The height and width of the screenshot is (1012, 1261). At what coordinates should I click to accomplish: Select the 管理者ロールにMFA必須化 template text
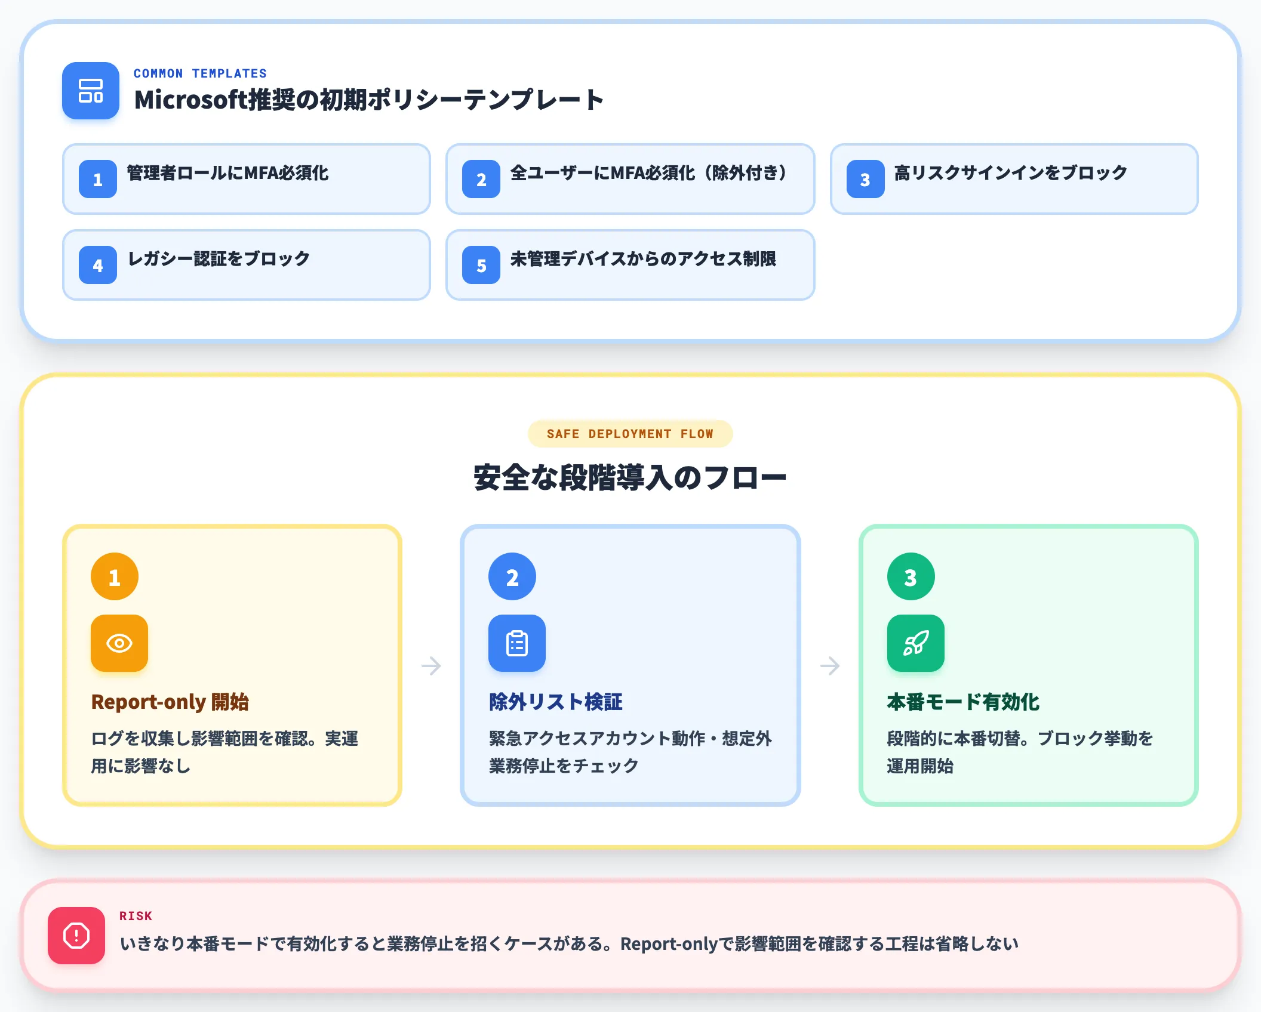227,173
